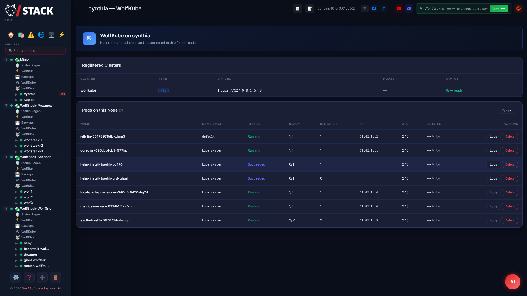Open the YouTube channel icon

(399, 8)
